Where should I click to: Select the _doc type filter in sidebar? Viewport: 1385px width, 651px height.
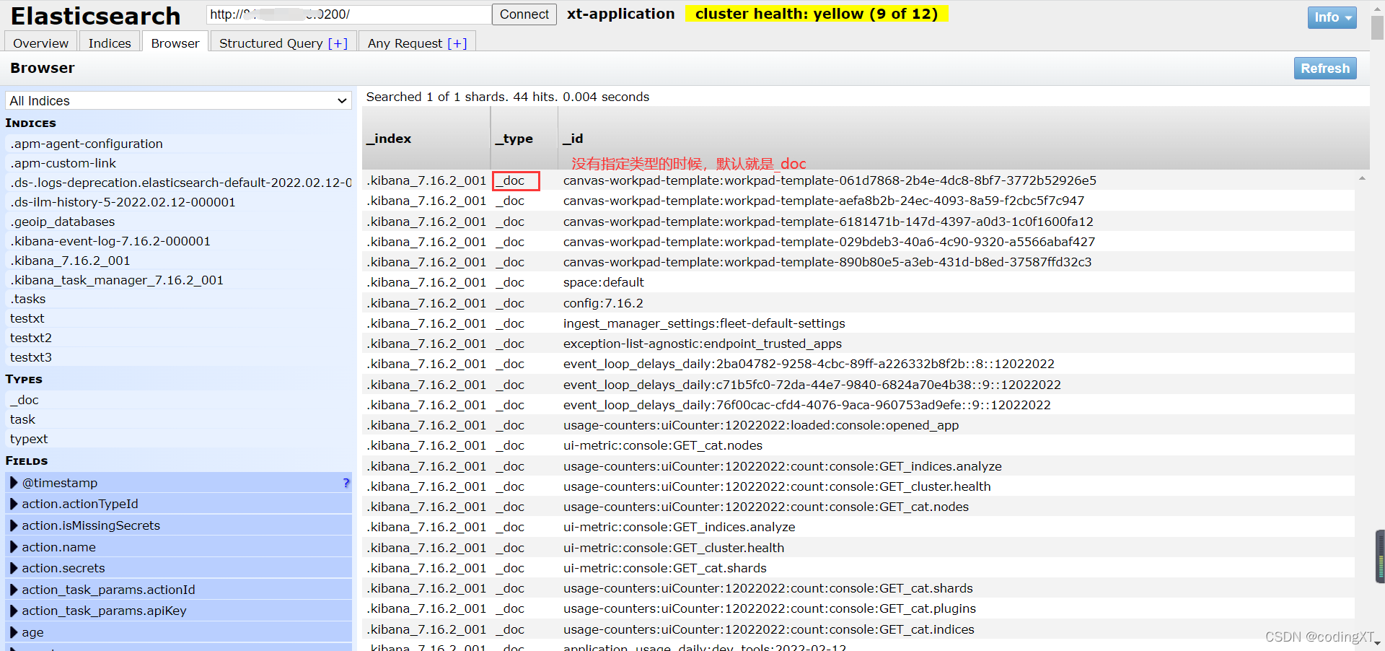(x=178, y=400)
